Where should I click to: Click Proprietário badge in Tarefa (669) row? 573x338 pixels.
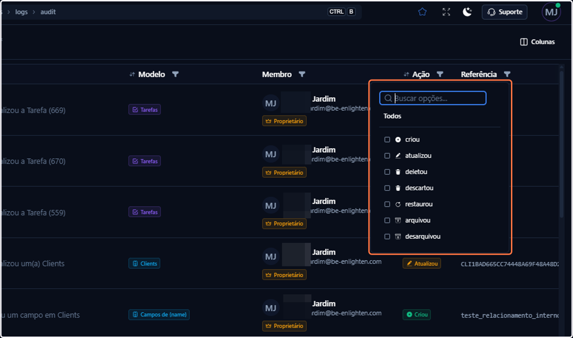click(284, 121)
